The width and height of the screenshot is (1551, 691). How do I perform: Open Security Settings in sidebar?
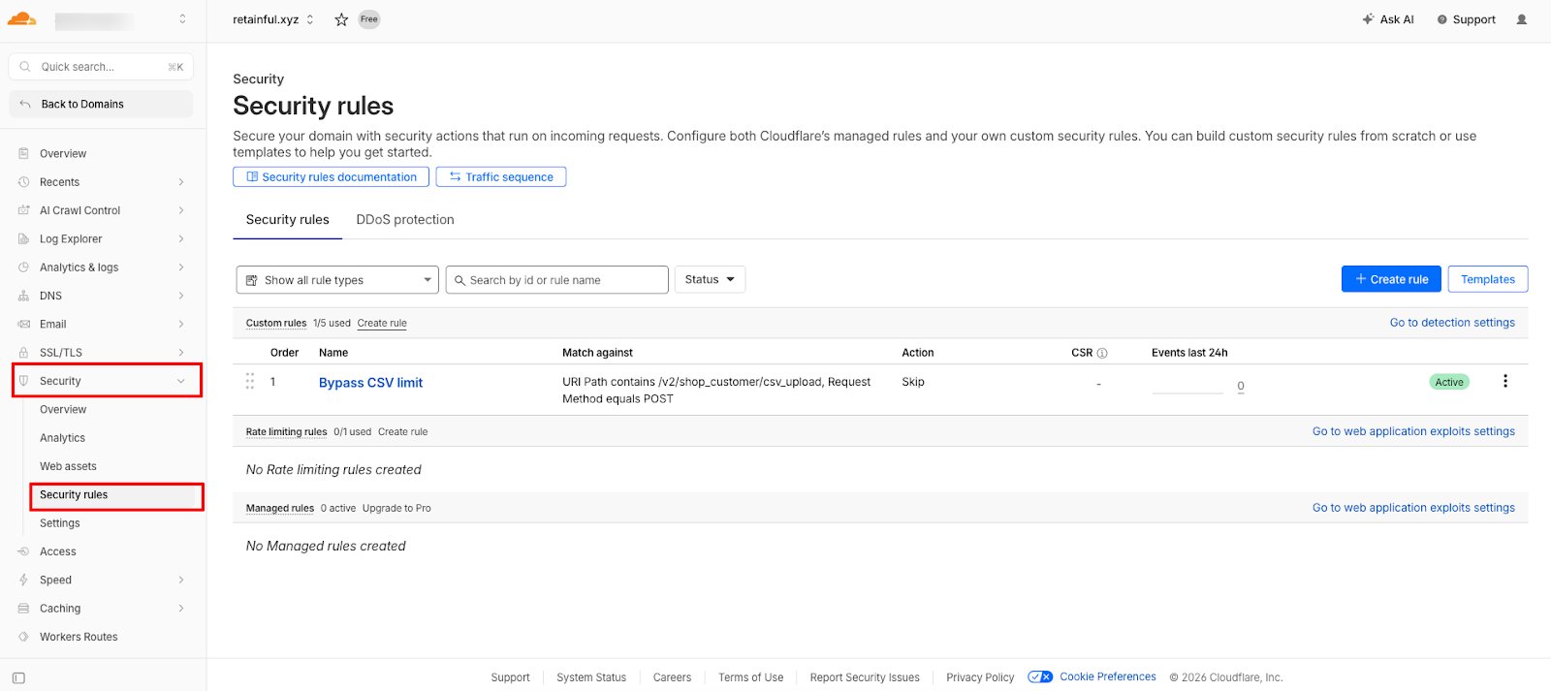pos(60,523)
